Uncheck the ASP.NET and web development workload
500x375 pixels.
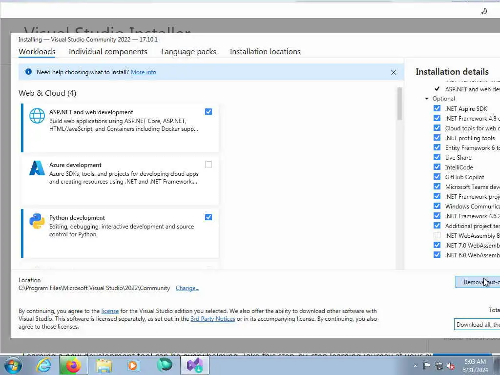[208, 112]
